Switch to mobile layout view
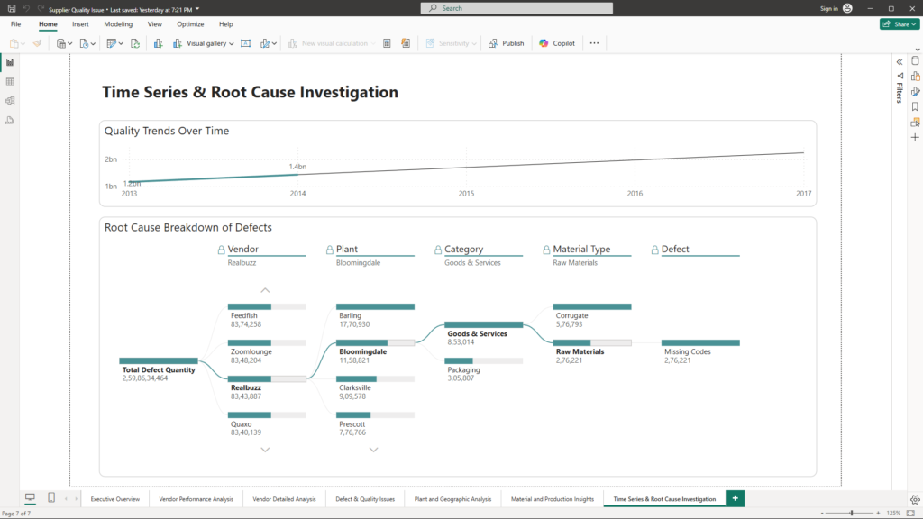923x519 pixels. click(x=50, y=498)
